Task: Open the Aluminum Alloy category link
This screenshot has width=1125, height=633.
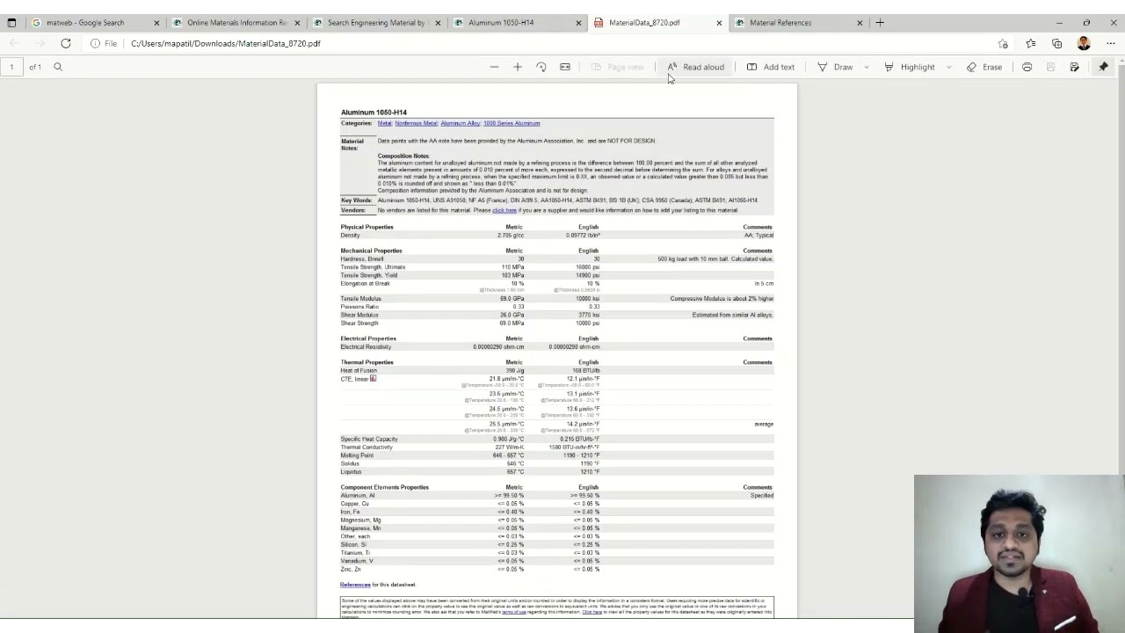Action: pos(461,123)
